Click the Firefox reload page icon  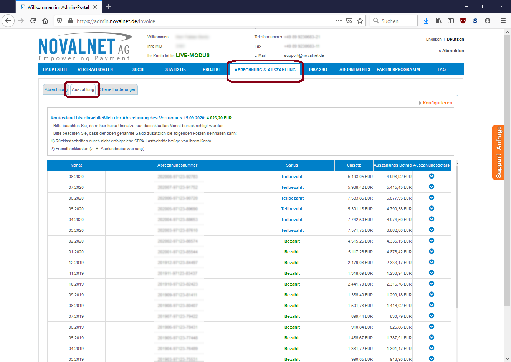click(33, 21)
